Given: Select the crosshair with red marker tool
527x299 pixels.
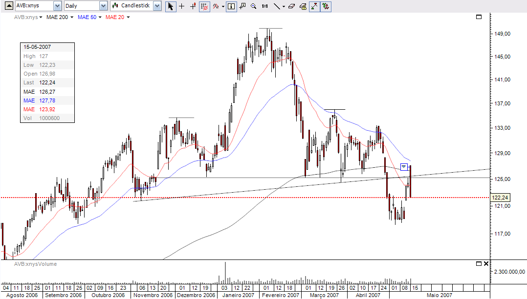Looking at the screenshot, I should tap(193, 6).
